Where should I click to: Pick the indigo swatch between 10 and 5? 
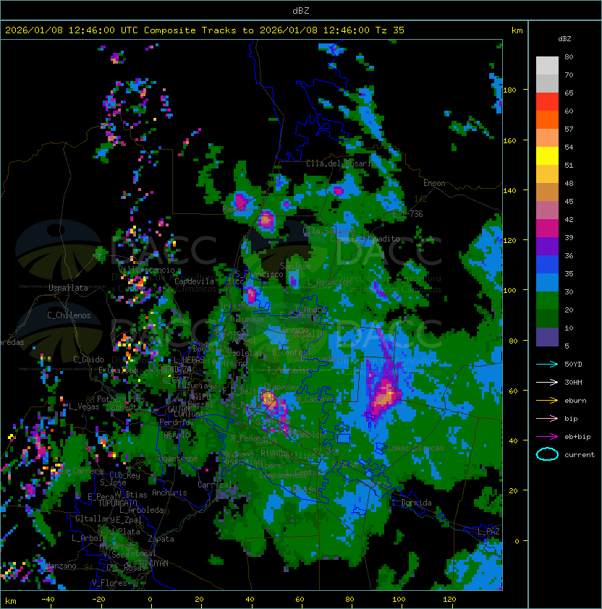click(547, 337)
